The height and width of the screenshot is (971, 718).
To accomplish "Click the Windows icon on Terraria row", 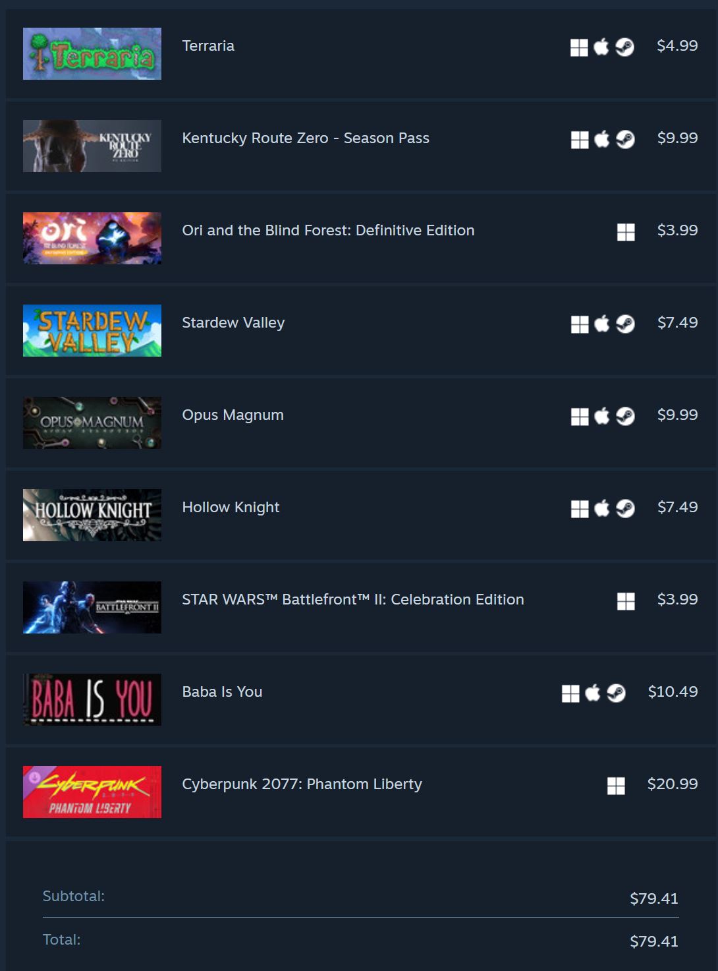I will click(579, 47).
